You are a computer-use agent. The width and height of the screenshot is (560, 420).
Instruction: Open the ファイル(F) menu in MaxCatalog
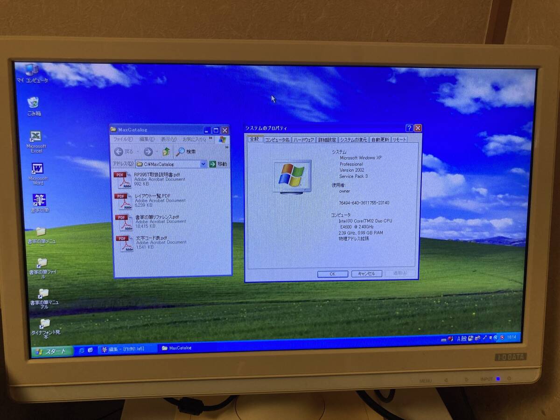click(x=123, y=139)
